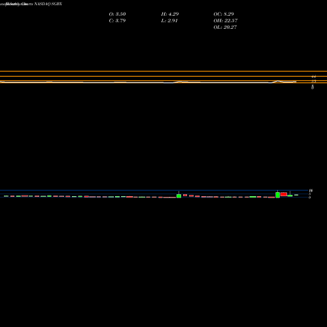The image size is (327, 327).
Task: Select the high price H: 4.29
Action: (170, 14)
